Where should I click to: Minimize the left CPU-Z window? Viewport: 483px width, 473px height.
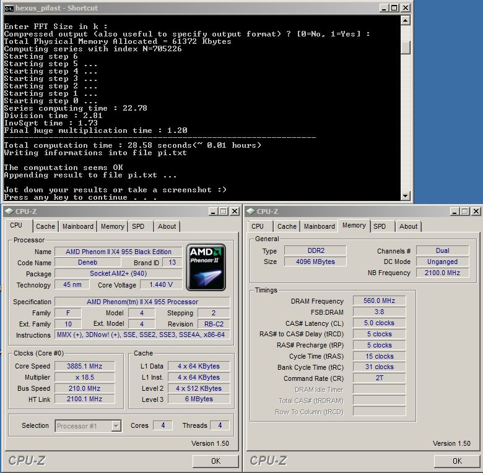[213, 211]
